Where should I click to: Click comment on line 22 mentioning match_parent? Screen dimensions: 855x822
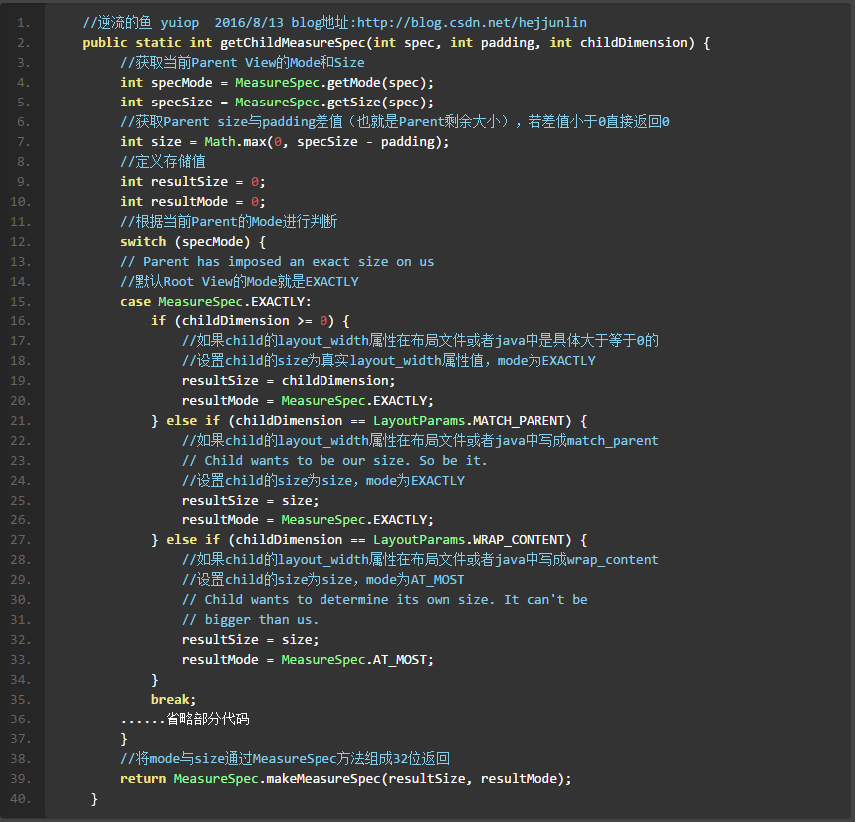420,441
